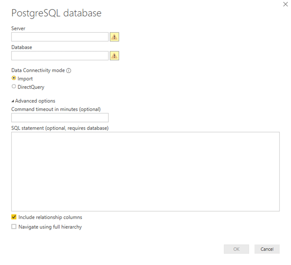
Task: Disable Include relationship columns
Action: point(13,217)
